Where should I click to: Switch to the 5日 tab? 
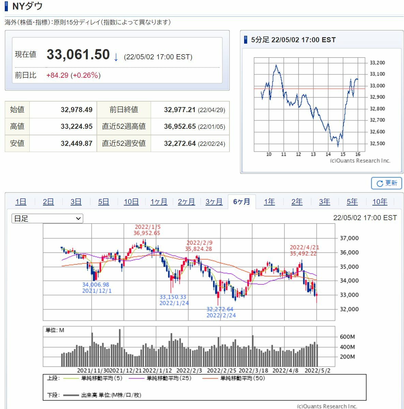pyautogui.click(x=104, y=202)
